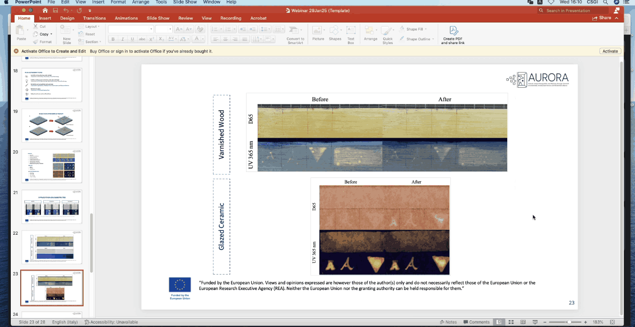The height and width of the screenshot is (327, 635).
Task: Open the share people icon
Action: point(617,10)
